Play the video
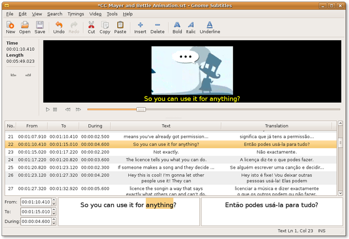 (x=47, y=109)
